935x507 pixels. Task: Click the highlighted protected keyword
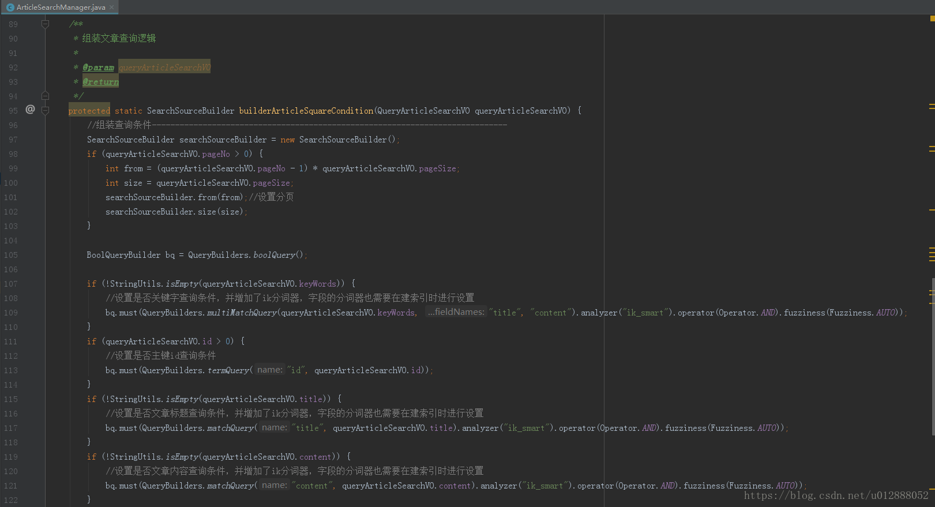click(x=89, y=111)
